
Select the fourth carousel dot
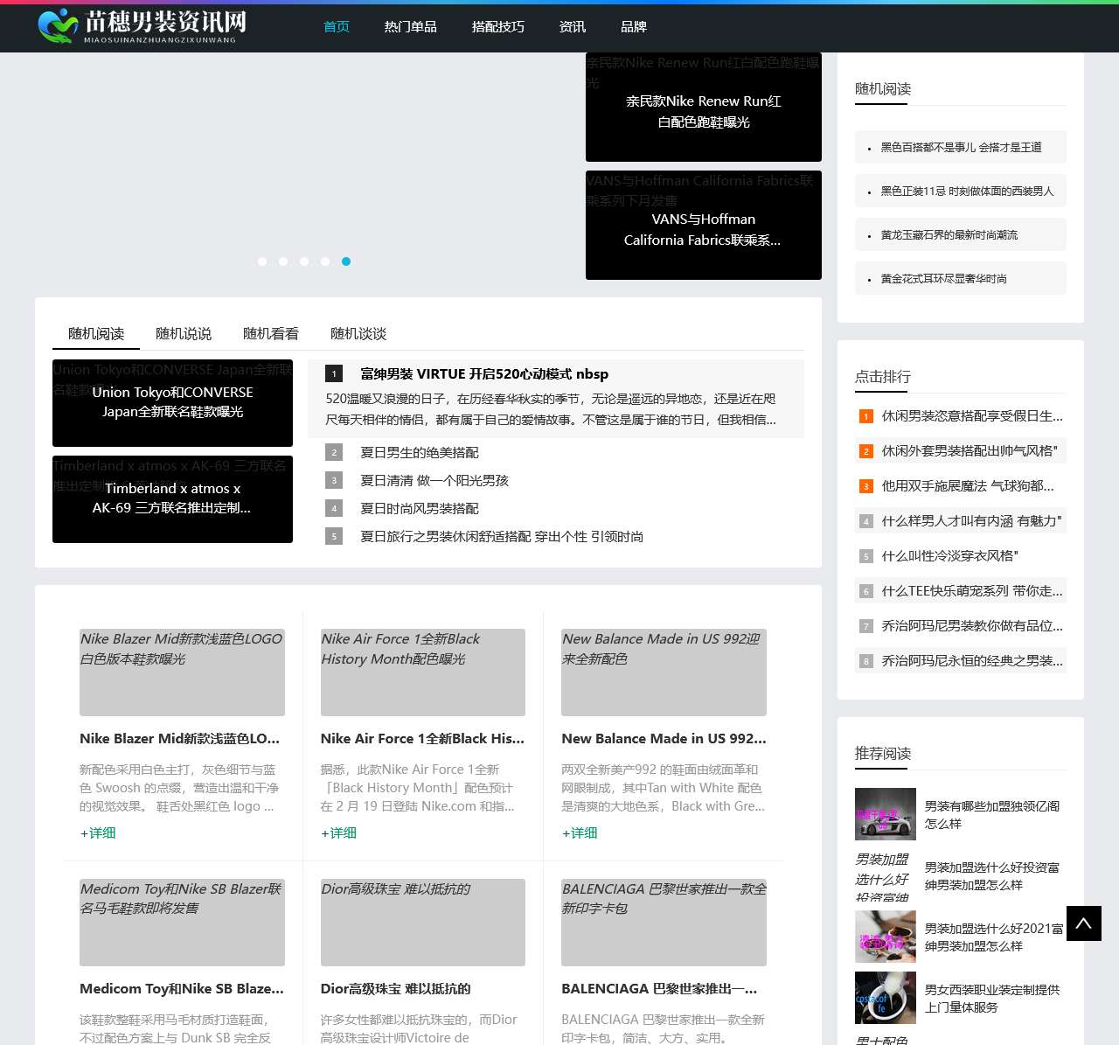pos(325,261)
